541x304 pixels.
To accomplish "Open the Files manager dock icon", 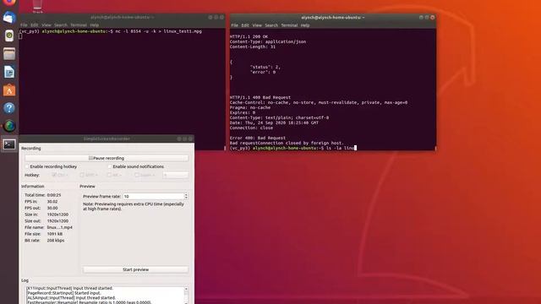I will 9,54.
